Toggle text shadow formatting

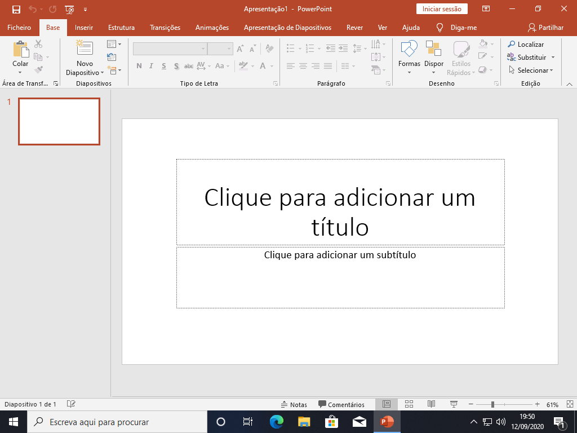coord(176,66)
